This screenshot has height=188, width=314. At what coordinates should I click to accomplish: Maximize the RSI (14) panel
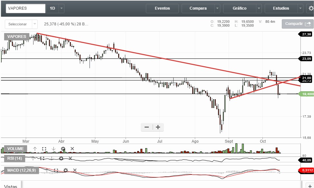pyautogui.click(x=42, y=158)
